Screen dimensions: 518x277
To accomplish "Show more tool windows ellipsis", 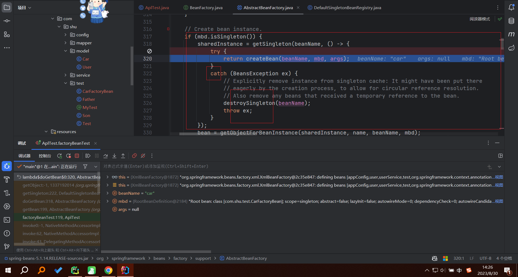I will tap(7, 48).
